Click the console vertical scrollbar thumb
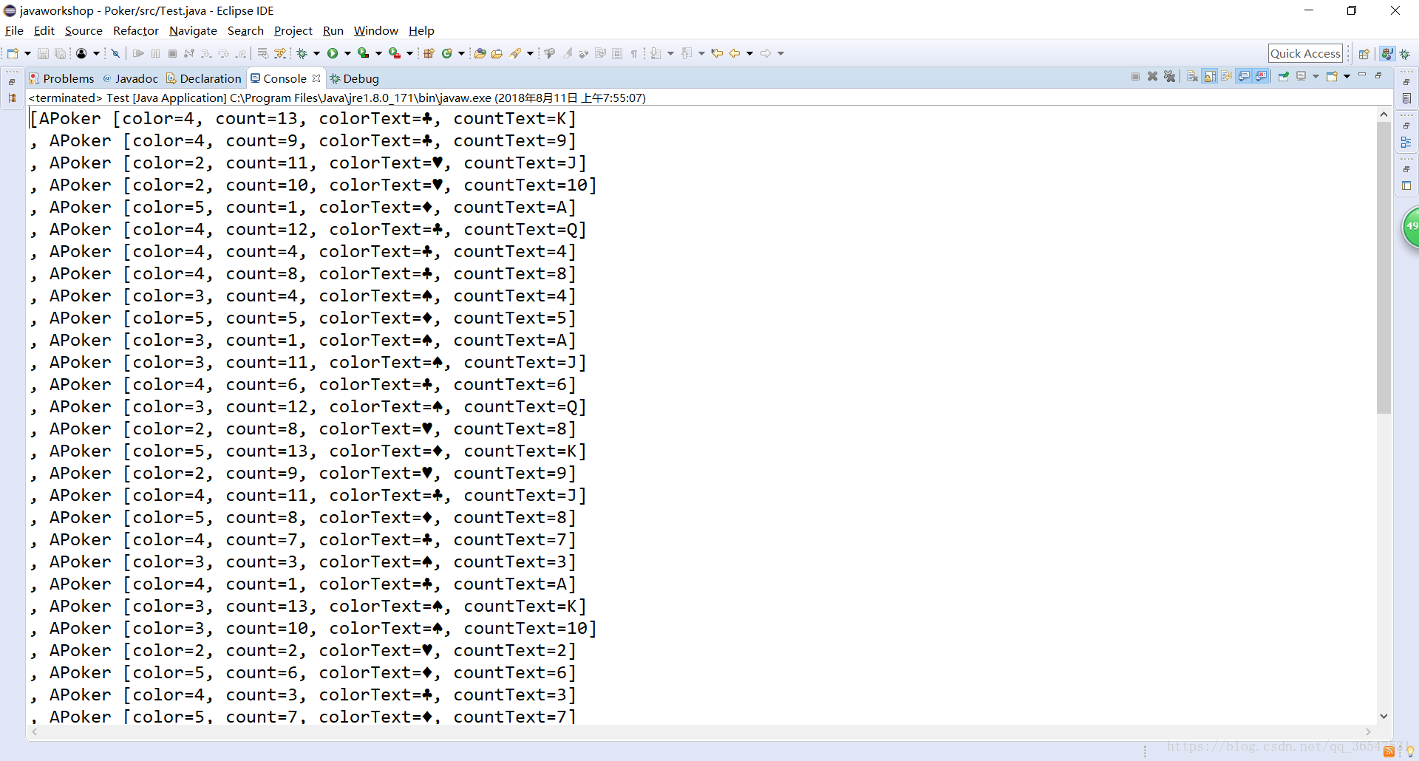The width and height of the screenshot is (1419, 761). (1384, 267)
